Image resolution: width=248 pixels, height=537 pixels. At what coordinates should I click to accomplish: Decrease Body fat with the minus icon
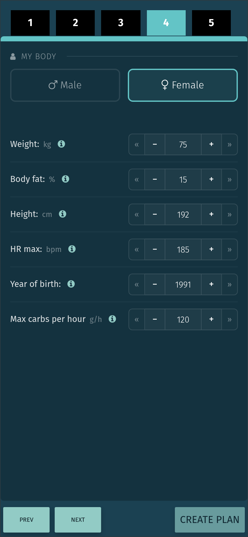pos(155,179)
